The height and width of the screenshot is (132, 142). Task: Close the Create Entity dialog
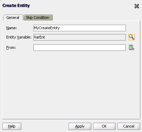coord(136,6)
